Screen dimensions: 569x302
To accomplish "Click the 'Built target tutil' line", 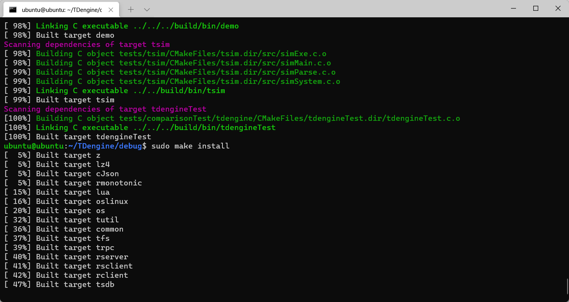I will coord(61,220).
